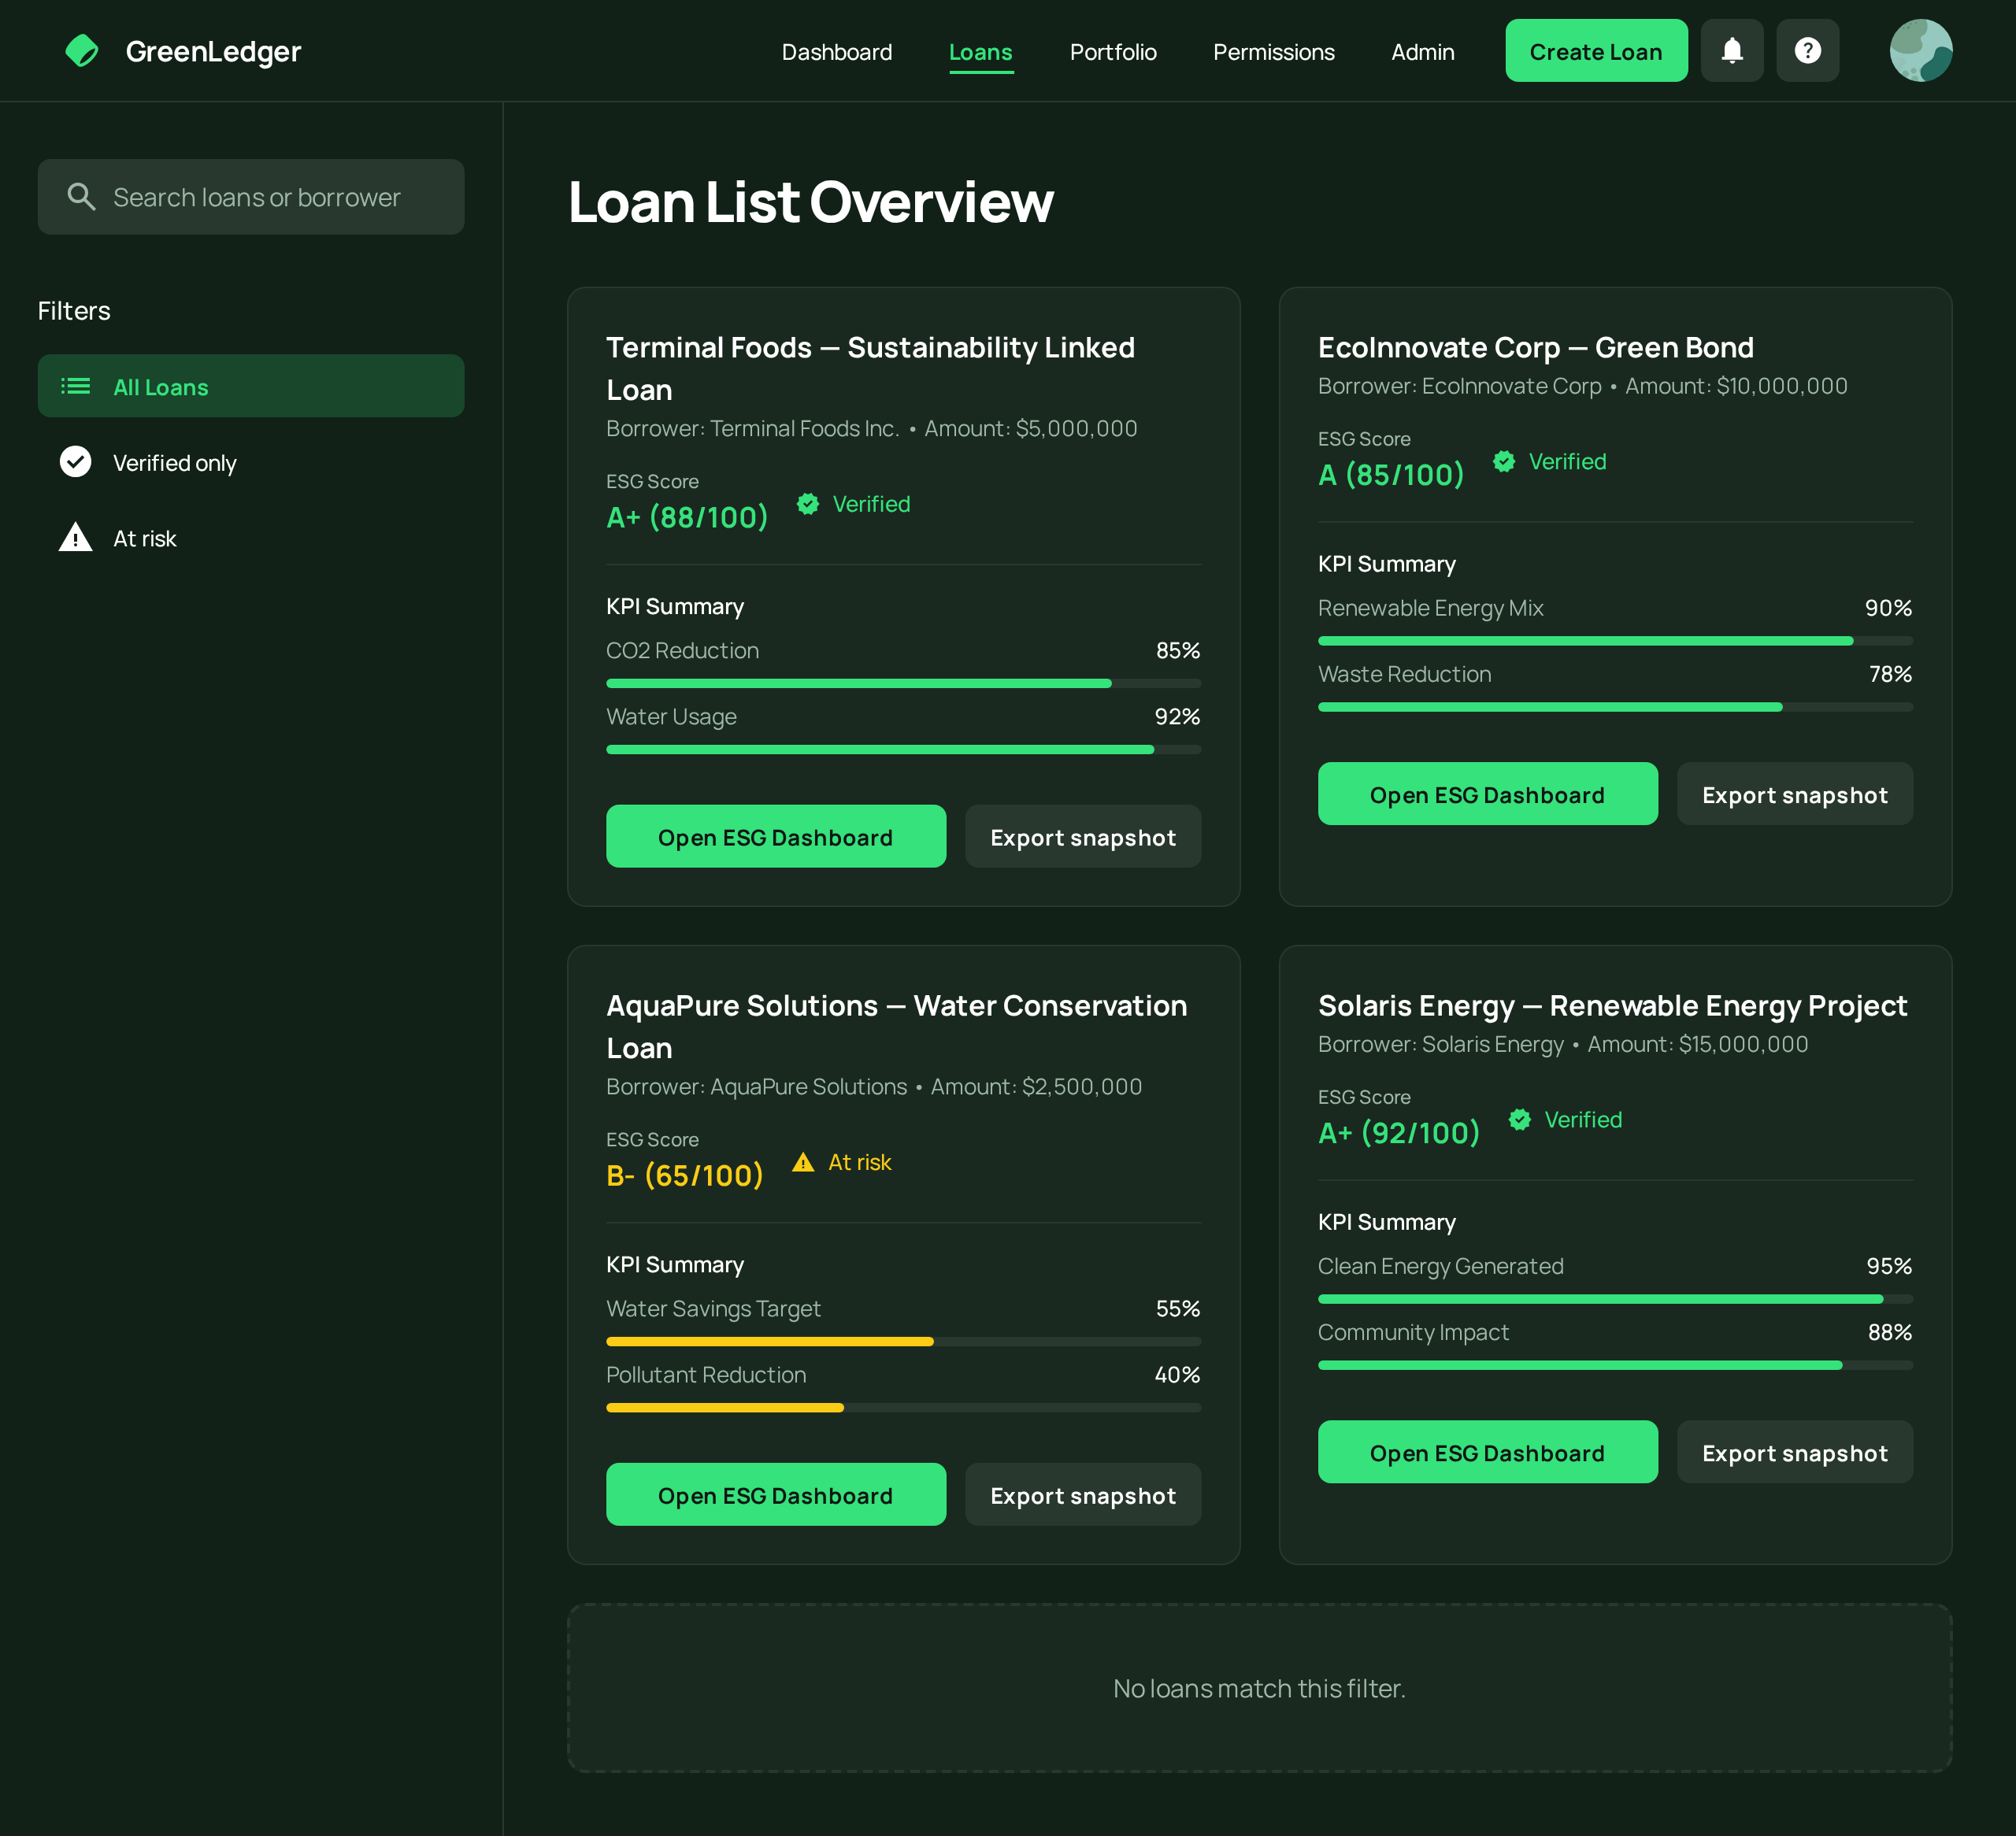This screenshot has height=1836, width=2016.
Task: Click the verified badge icon on Solaris Energy card
Action: tap(1519, 1120)
